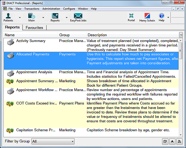
Task: Open the File menu
Action: pyautogui.click(x=10, y=9)
